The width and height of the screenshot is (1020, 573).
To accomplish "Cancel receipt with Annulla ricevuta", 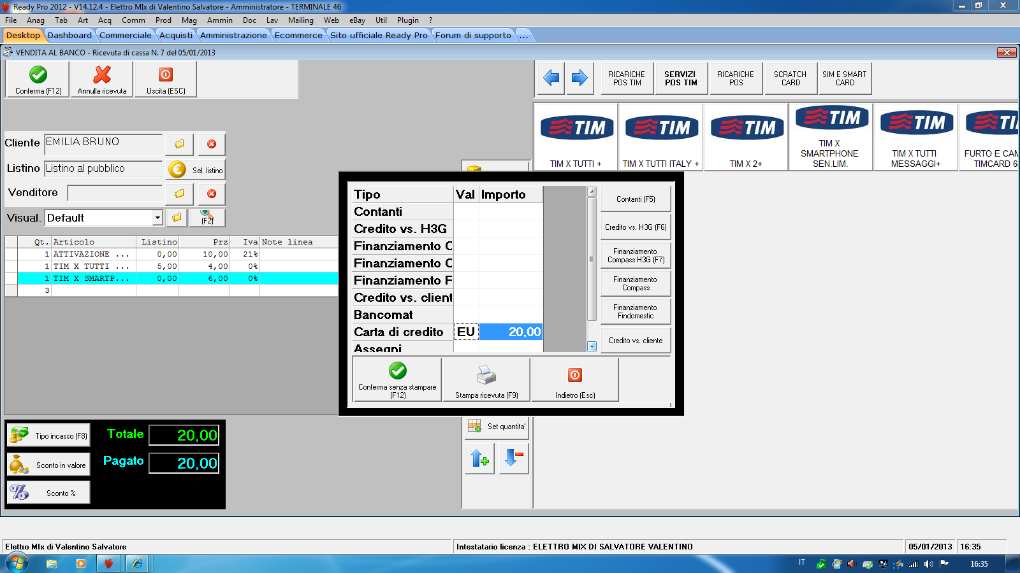I will pos(102,80).
